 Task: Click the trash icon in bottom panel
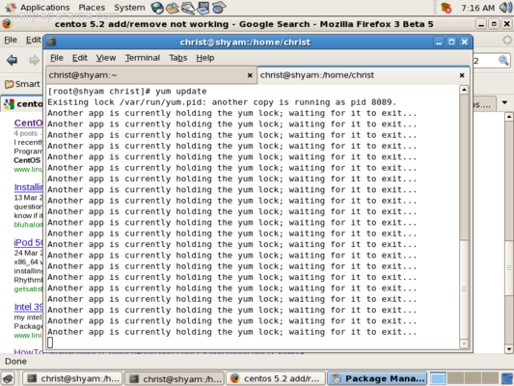[507, 378]
